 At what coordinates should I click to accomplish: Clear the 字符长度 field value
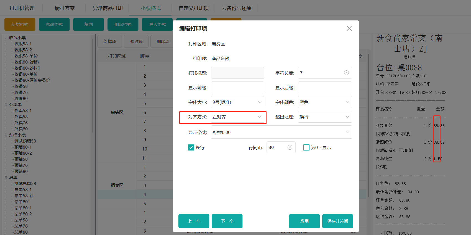pyautogui.click(x=346, y=73)
